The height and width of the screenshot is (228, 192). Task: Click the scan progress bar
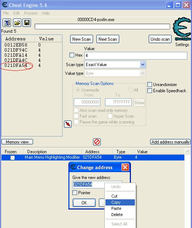click(102, 27)
